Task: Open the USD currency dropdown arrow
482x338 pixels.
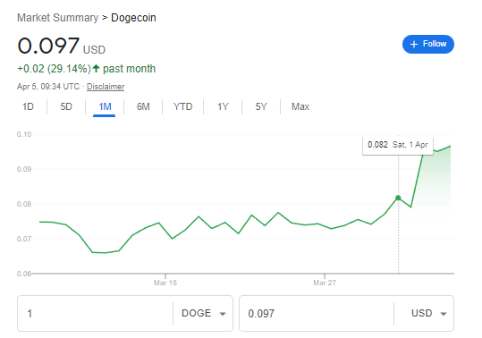Action: [444, 314]
